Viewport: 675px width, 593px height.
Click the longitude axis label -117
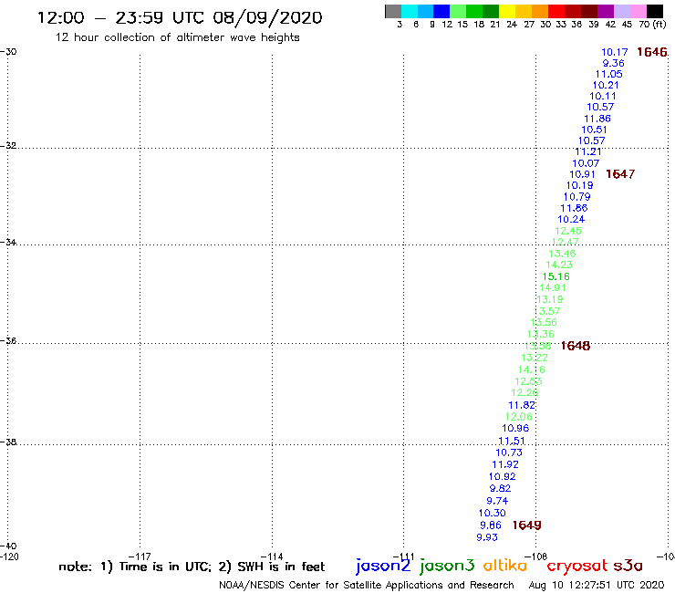click(x=140, y=557)
